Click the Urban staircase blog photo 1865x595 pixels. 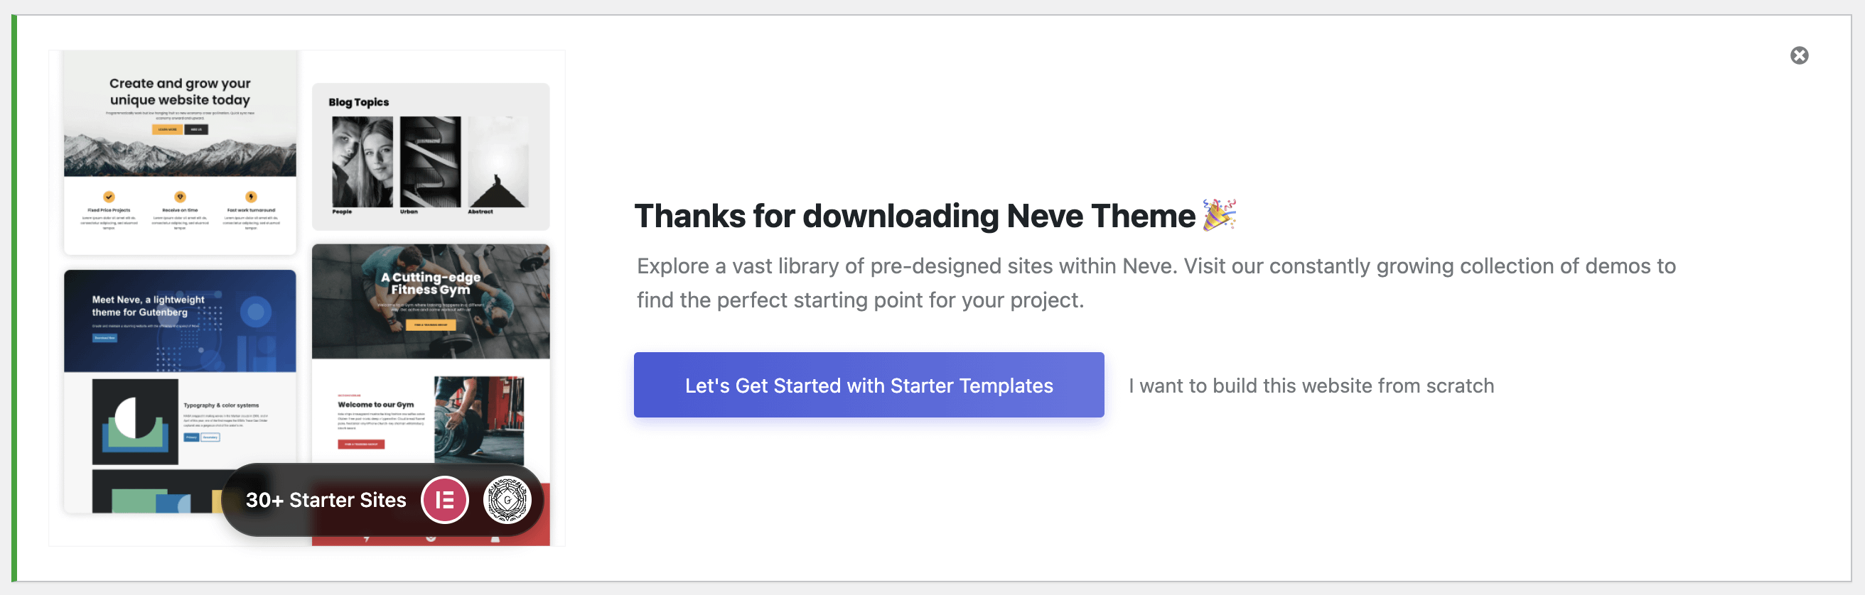[x=430, y=162]
